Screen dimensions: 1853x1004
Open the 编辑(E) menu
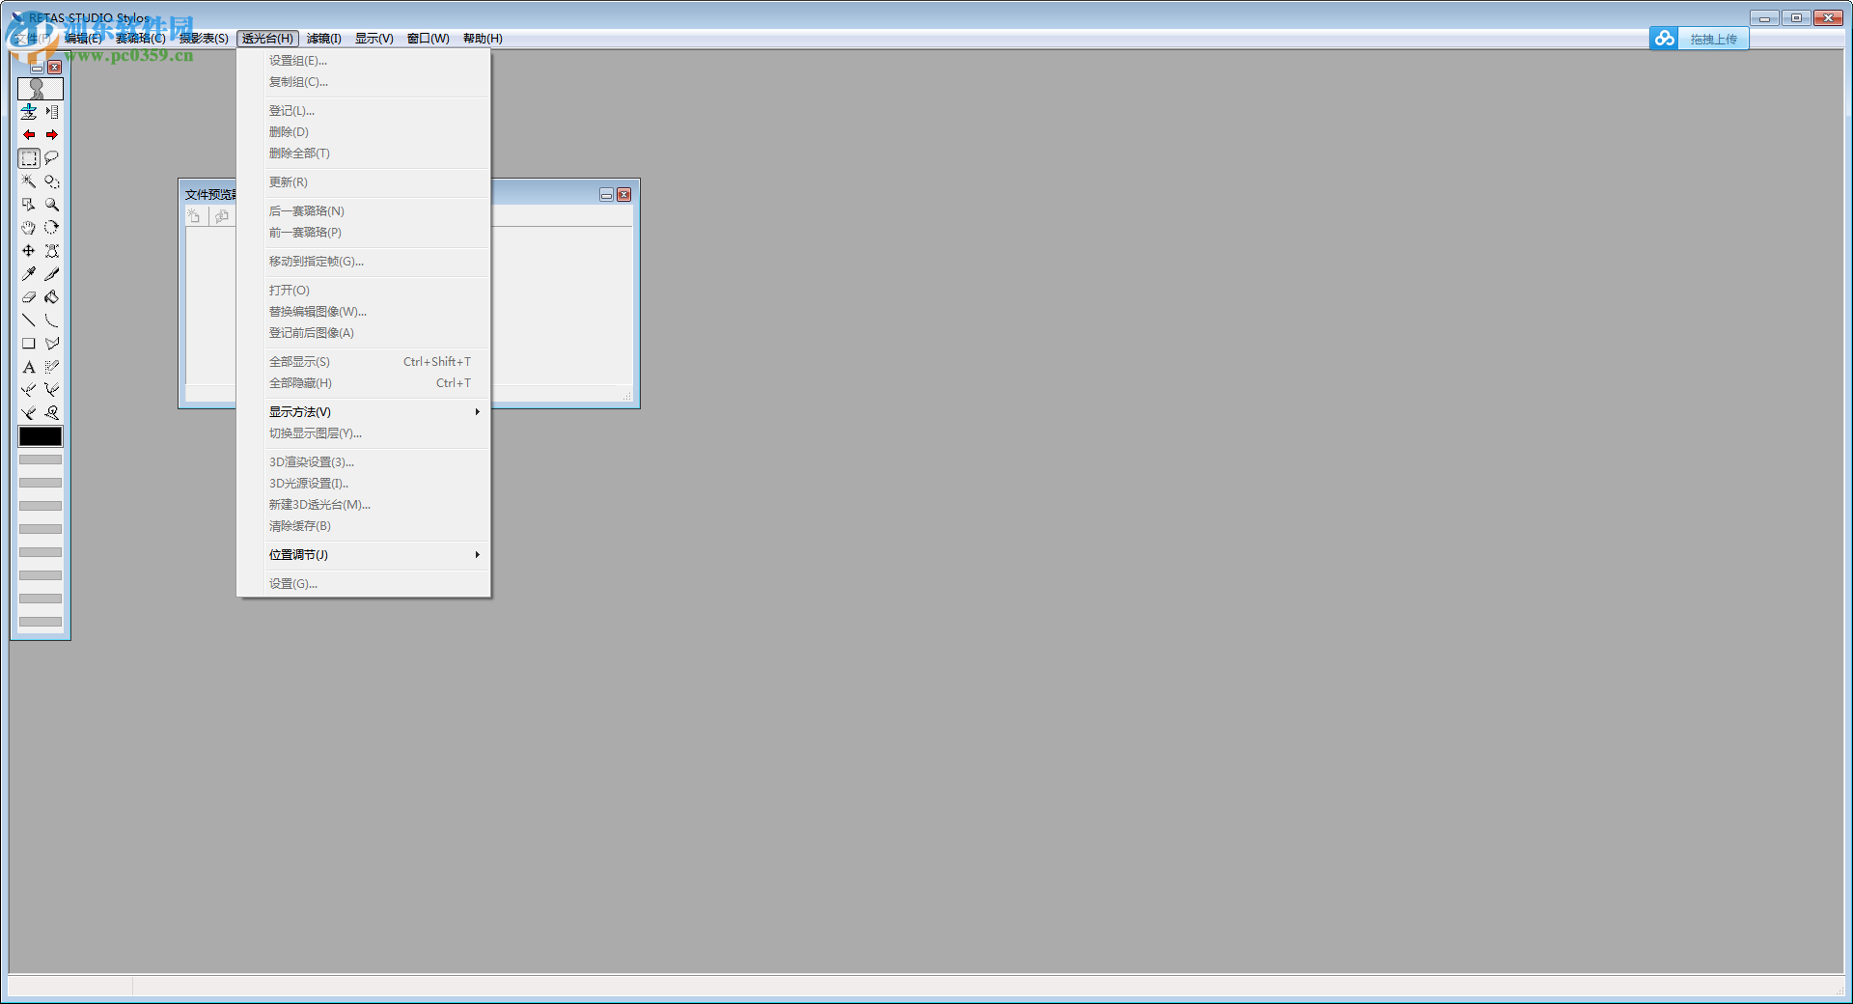tap(83, 39)
